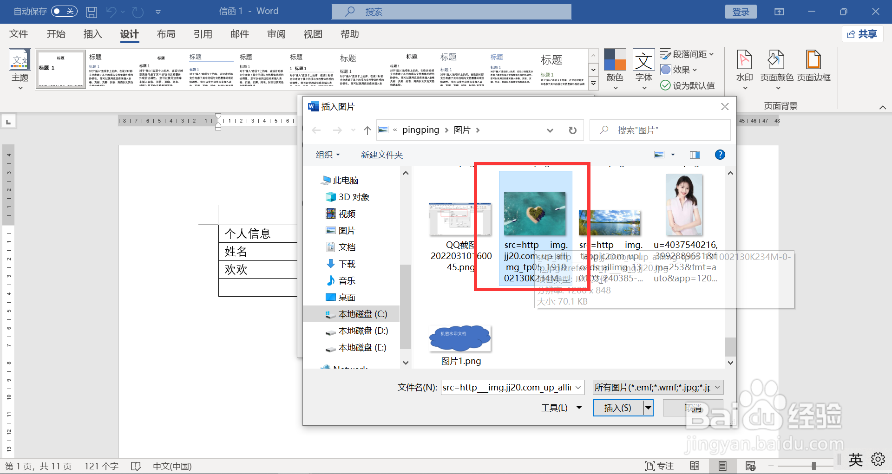Expand the address path dropdown
Viewport: 892px width, 474px height.
tap(550, 130)
